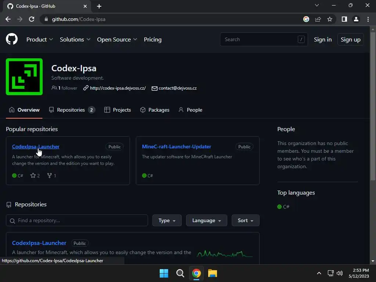This screenshot has width=376, height=282.
Task: Click the activity sparkline graph for CodexIpsa-Launcher
Action: (x=224, y=253)
